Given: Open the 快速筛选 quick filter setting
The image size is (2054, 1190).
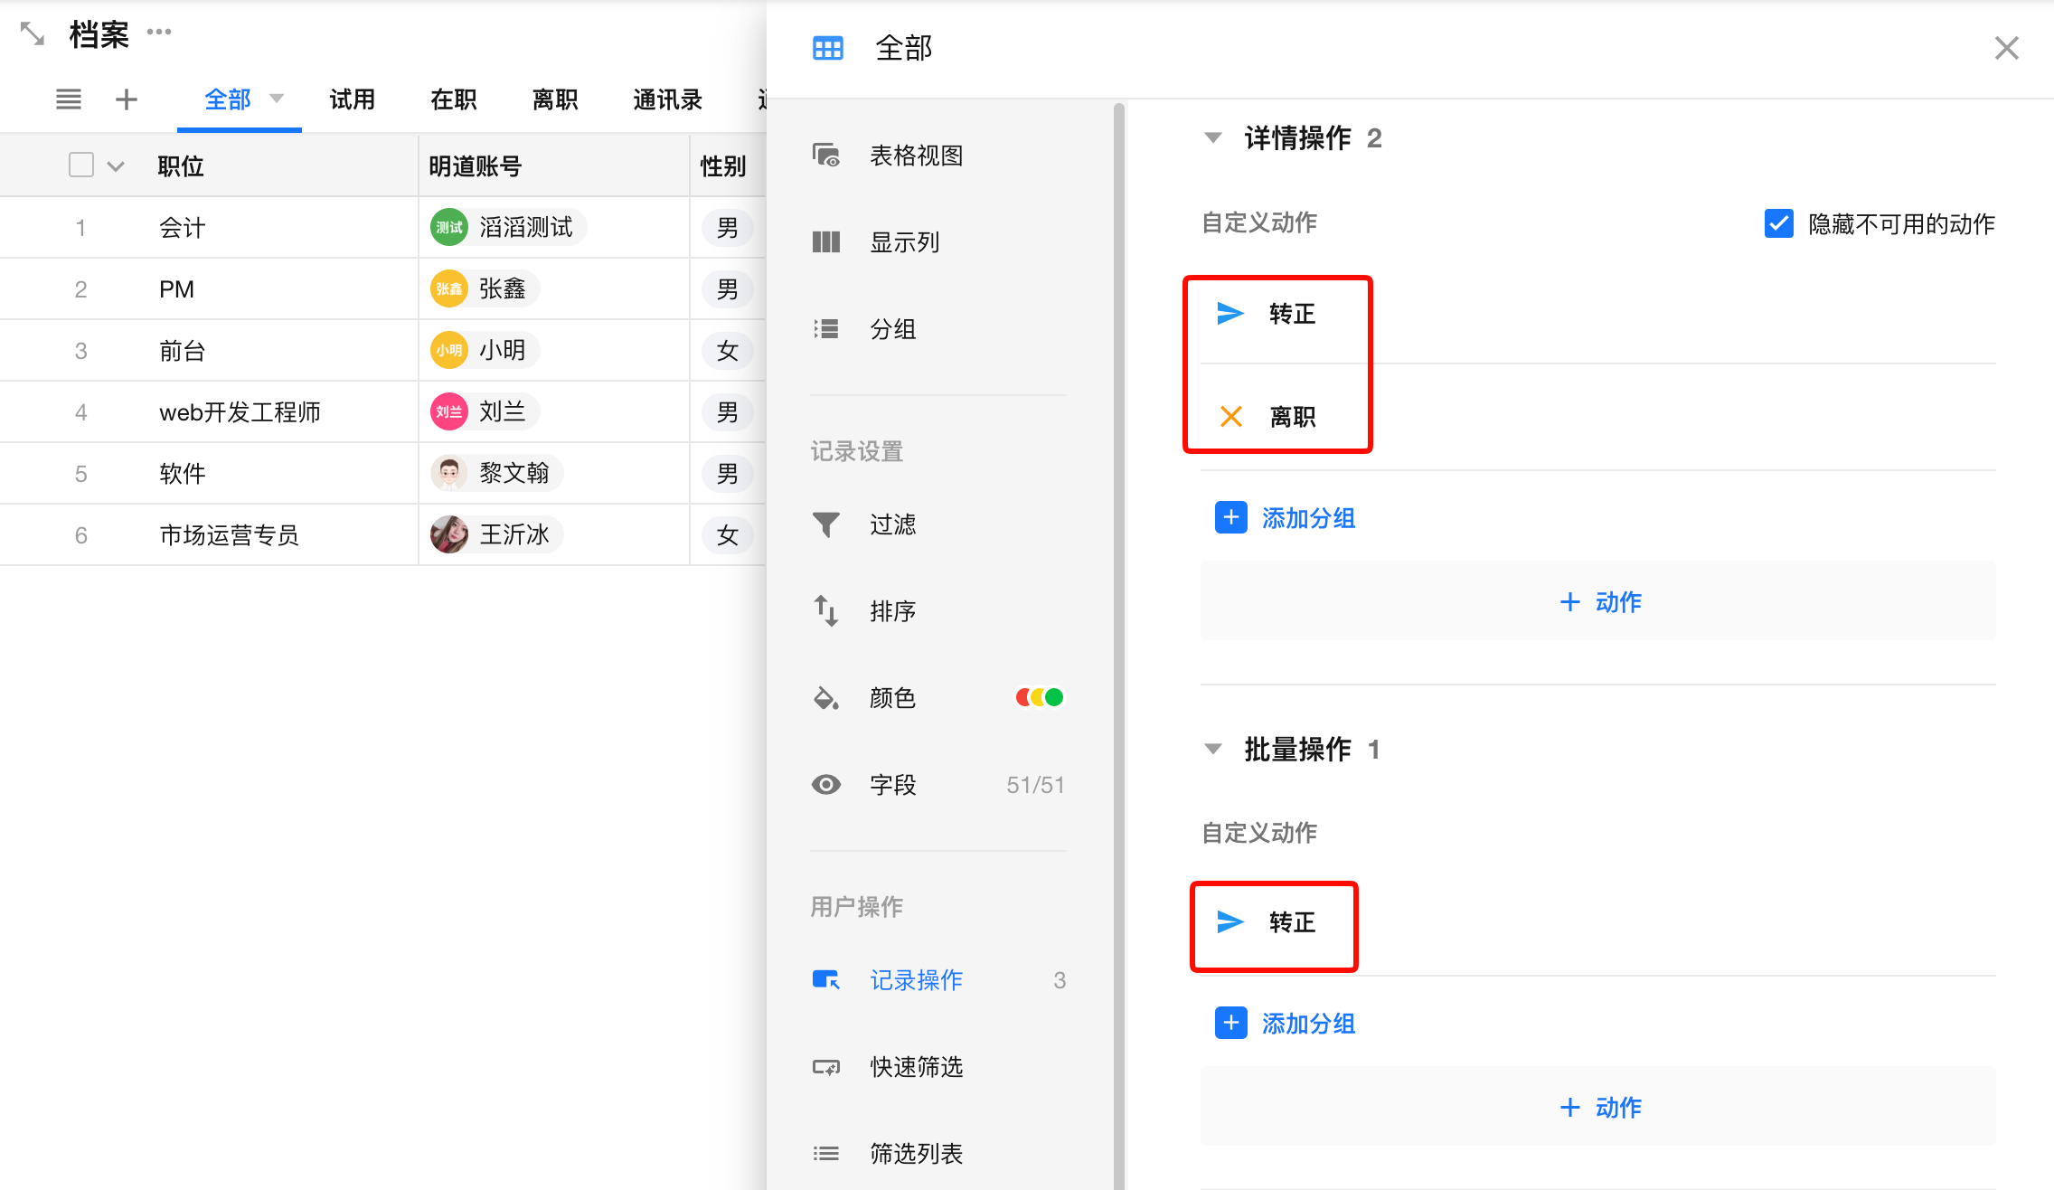Looking at the screenshot, I should pos(938,1067).
